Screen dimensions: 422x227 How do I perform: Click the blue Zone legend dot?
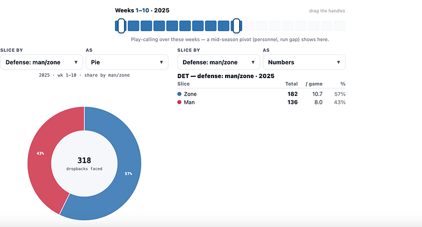(179, 94)
